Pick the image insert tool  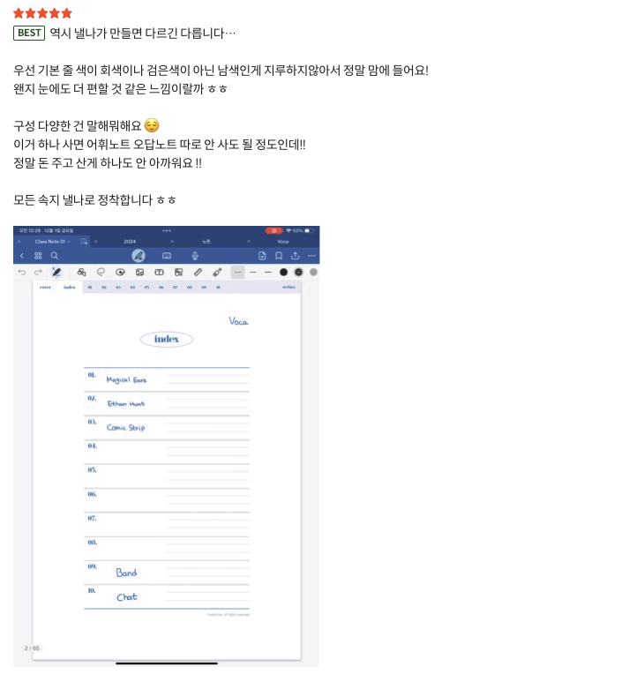coord(139,273)
